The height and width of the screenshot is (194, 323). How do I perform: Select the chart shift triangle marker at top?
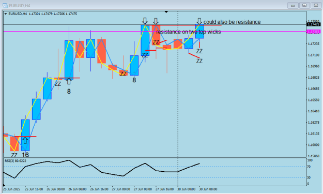pos(166,12)
